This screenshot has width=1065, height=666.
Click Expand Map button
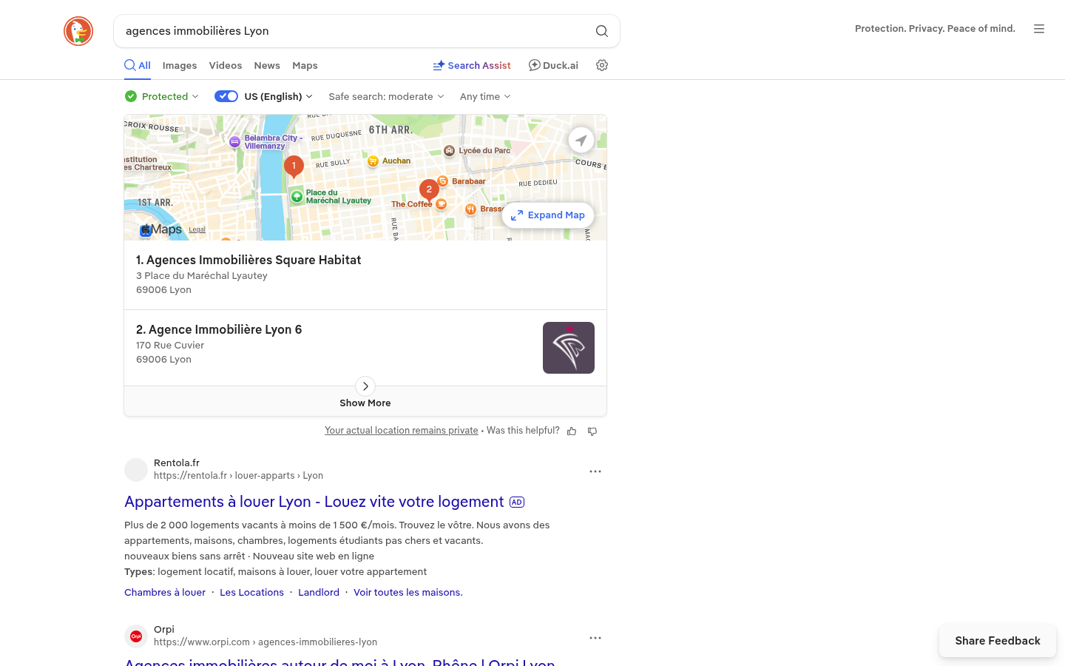[x=548, y=215]
